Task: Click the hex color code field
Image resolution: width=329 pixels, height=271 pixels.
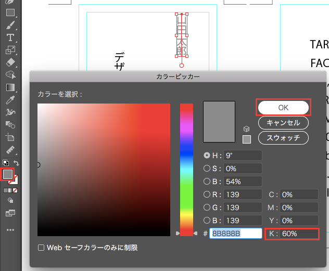Action: click(x=235, y=234)
